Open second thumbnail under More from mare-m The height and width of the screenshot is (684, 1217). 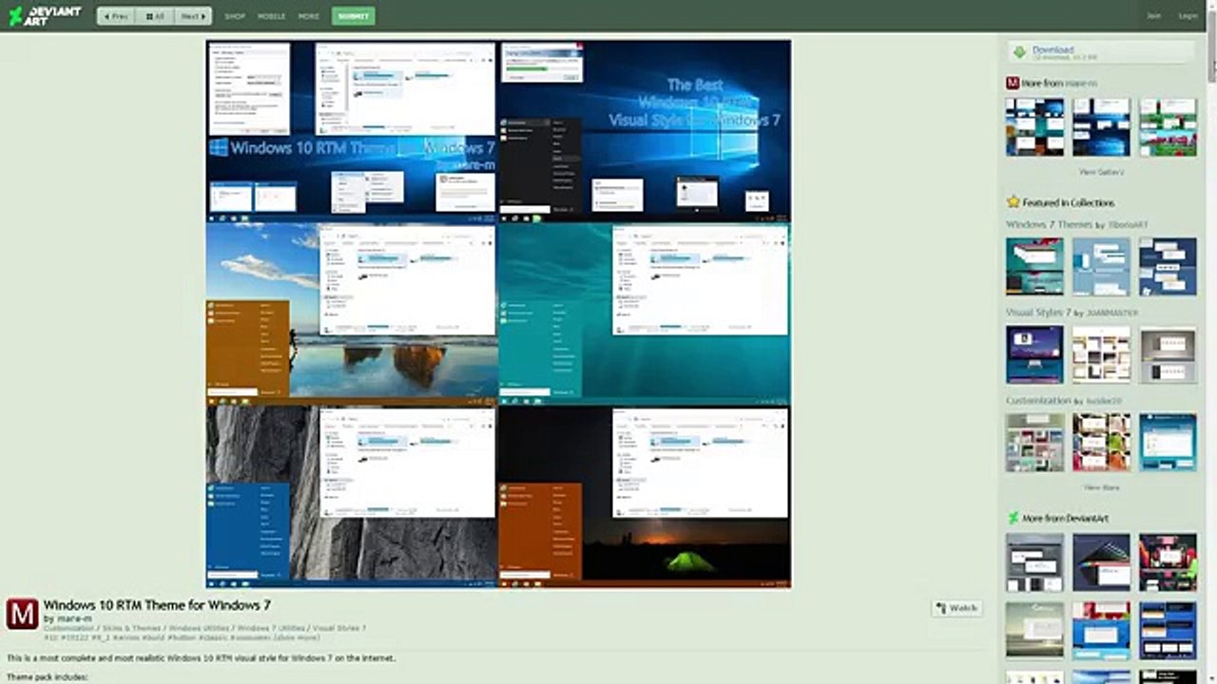tap(1101, 126)
